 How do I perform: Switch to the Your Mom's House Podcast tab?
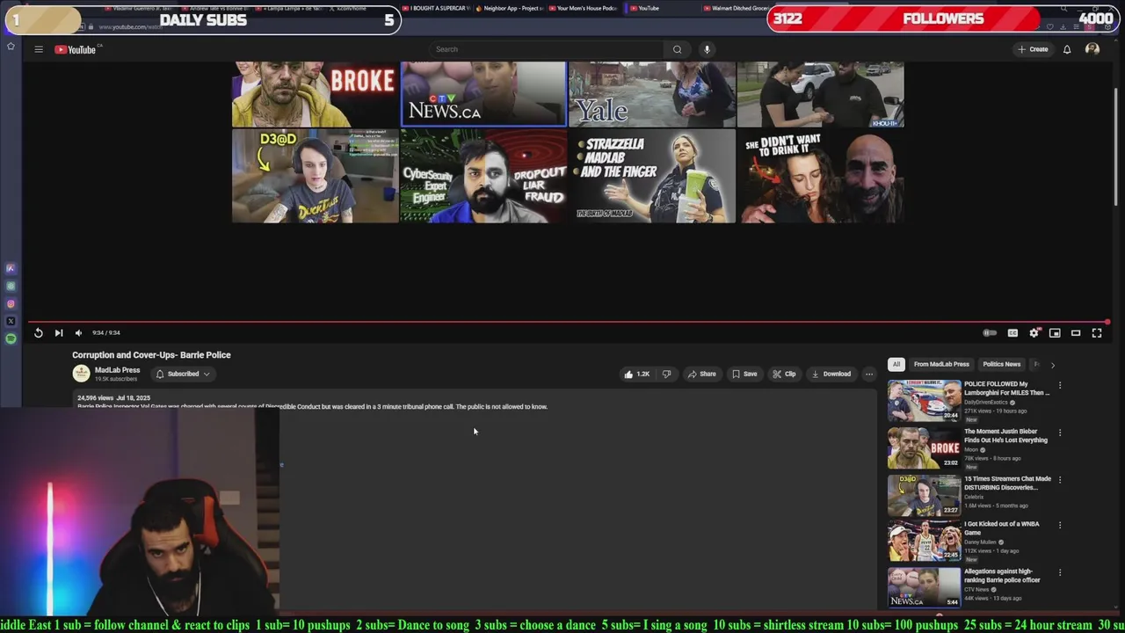[583, 8]
